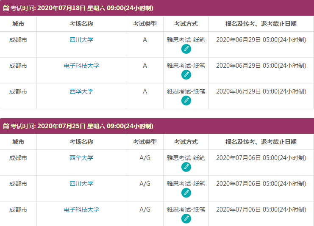Click 雅思考试-纸笔 in 07月25日 西华大学 row
Viewport: 314px width, 226px height.
(186, 158)
